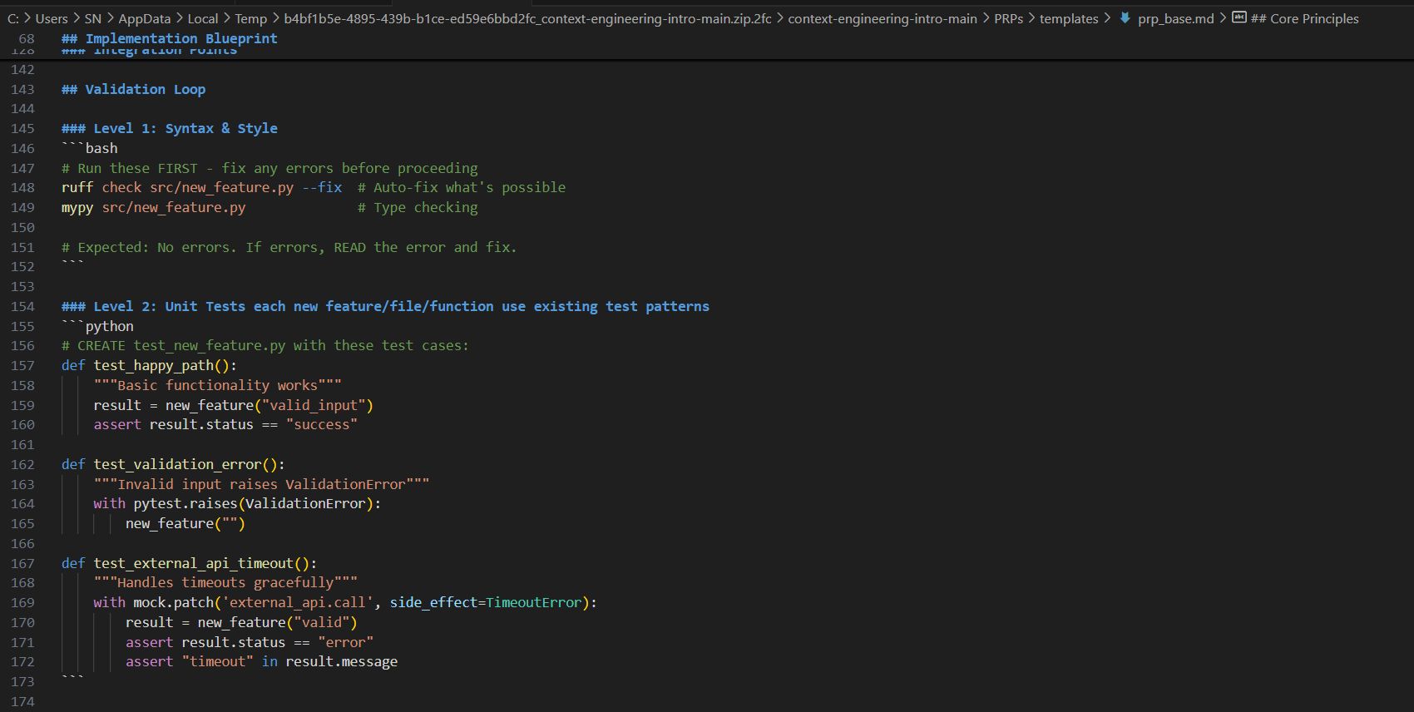The image size is (1414, 712).
Task: Click the string "valid" on line 170
Action: point(322,622)
